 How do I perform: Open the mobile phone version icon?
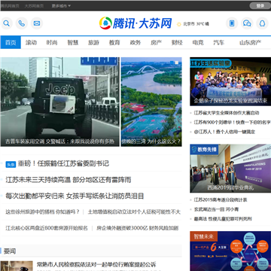pos(232,23)
